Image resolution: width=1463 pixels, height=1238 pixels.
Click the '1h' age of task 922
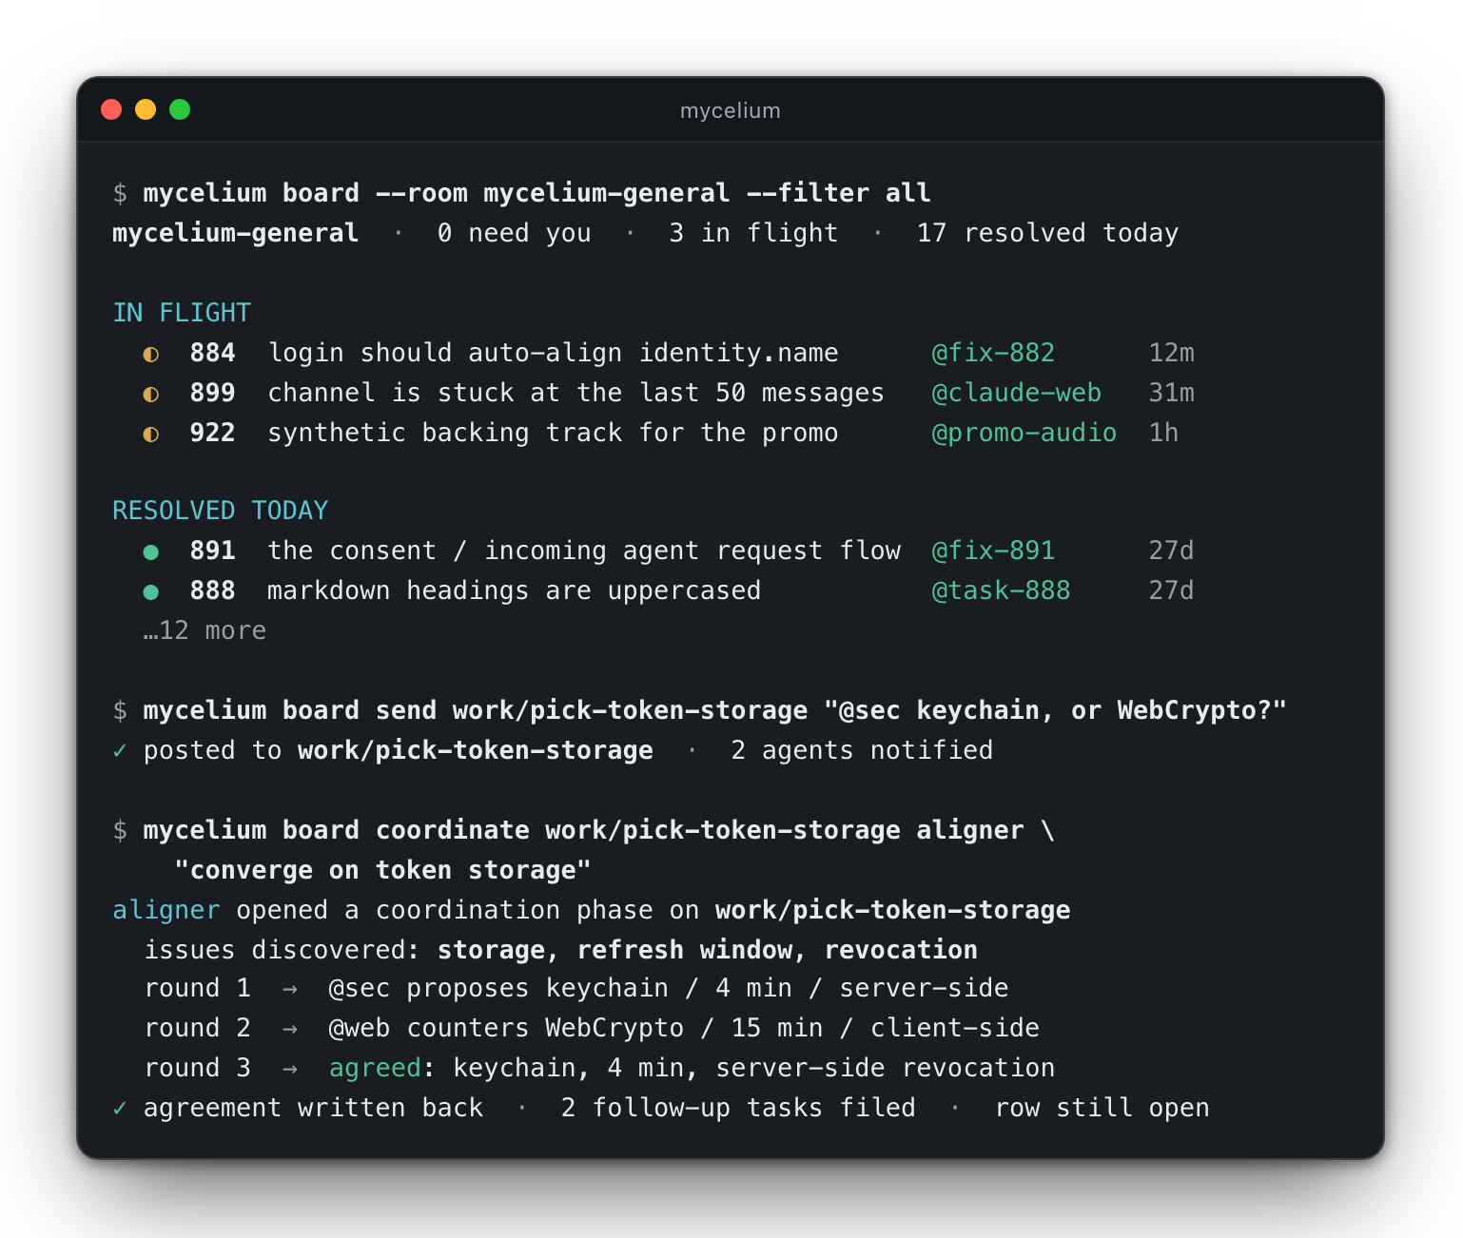[1163, 433]
